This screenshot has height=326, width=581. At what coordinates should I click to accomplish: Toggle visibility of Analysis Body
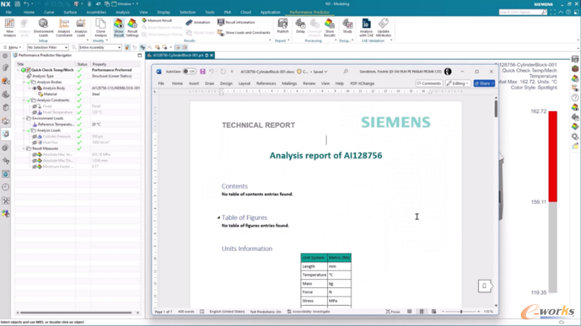(34, 88)
